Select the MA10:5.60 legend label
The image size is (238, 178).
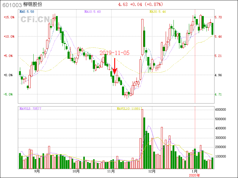[93, 12]
